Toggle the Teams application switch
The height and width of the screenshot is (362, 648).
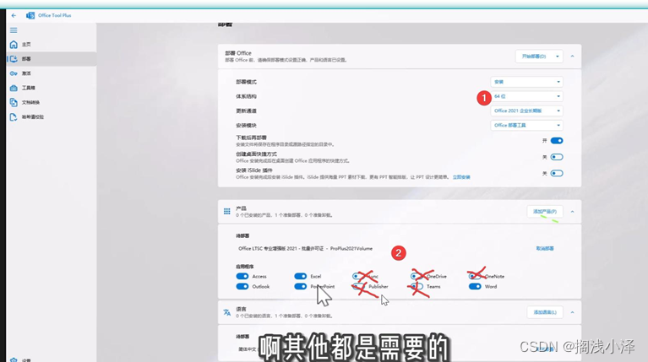pyautogui.click(x=417, y=286)
